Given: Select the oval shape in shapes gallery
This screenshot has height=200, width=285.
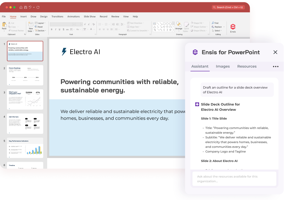Looking at the screenshot, I should pyautogui.click(x=167, y=24).
